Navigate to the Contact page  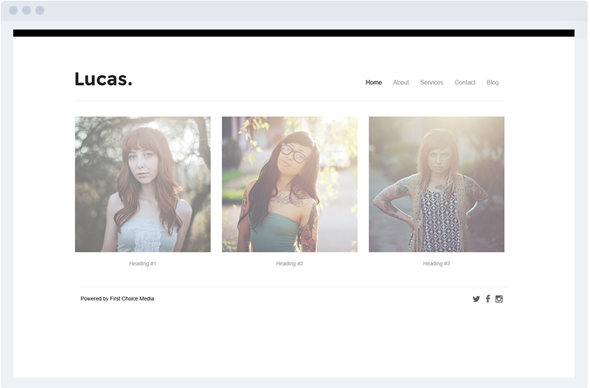pos(465,83)
